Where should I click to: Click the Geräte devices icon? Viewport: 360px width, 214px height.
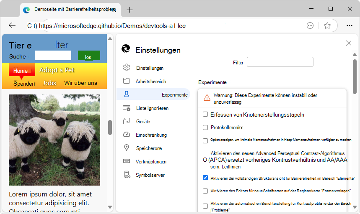[x=127, y=121]
